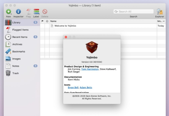
Task: Click the New item toolbar icon
Action: click(x=8, y=12)
